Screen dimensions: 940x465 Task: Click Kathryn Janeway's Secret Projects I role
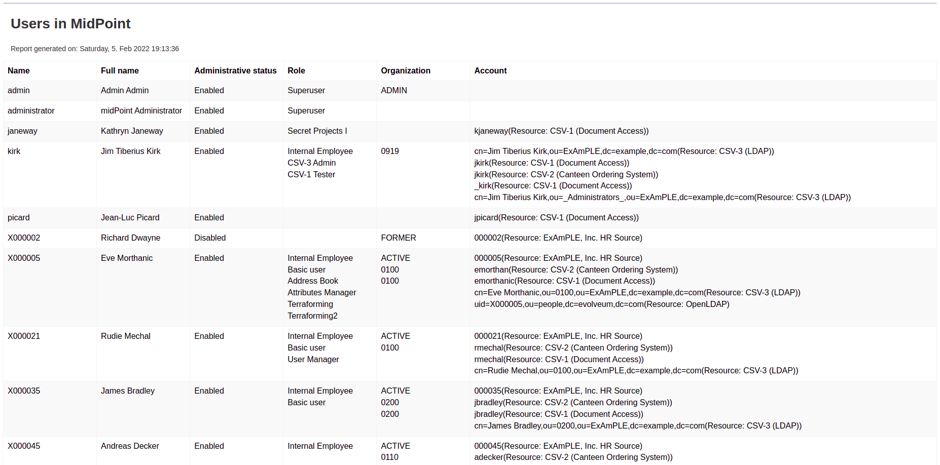tap(317, 131)
